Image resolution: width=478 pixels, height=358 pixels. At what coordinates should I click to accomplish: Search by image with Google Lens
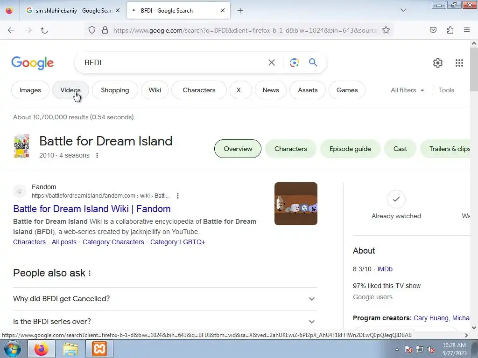tap(294, 62)
